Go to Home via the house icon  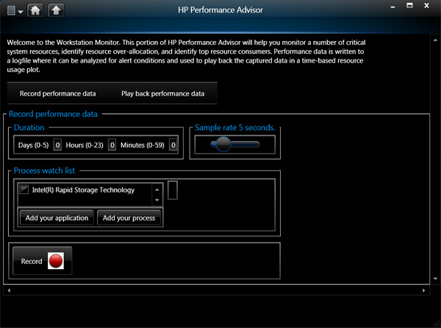(35, 10)
